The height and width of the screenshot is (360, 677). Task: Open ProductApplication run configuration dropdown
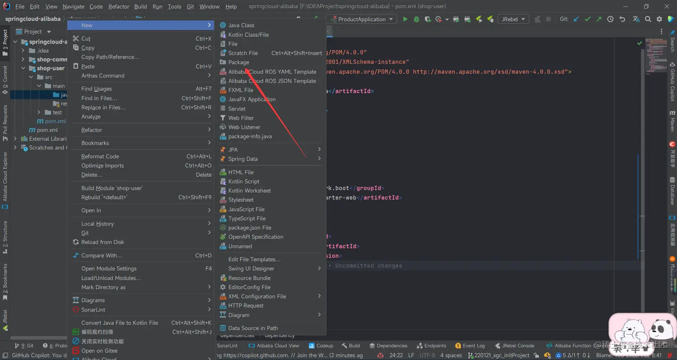tap(361, 19)
